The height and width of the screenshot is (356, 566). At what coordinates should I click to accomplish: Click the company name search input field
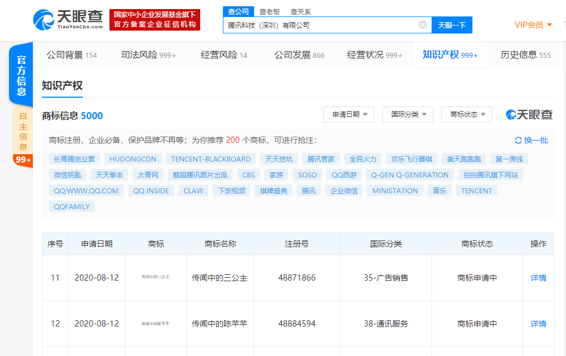tap(323, 25)
